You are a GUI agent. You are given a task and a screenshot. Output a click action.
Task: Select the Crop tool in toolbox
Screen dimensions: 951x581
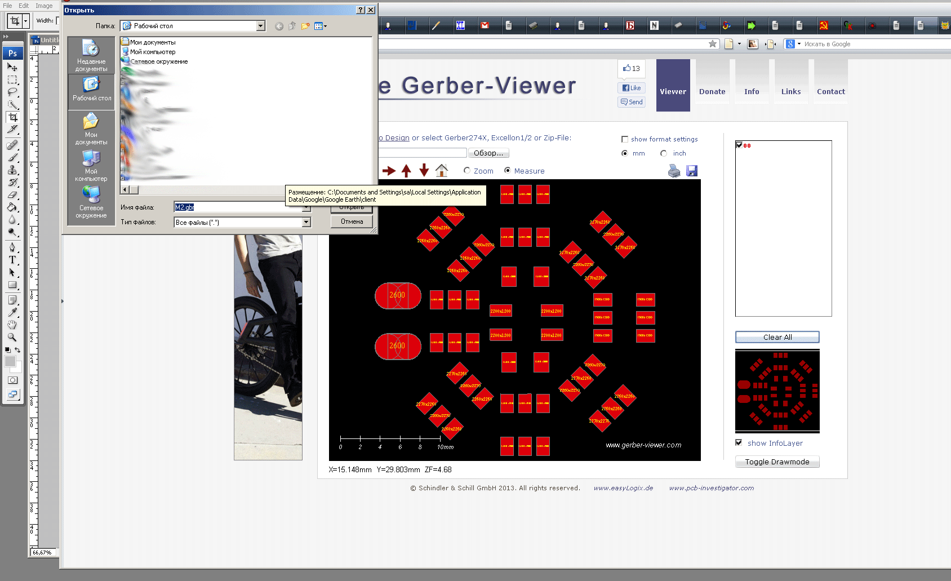click(12, 117)
